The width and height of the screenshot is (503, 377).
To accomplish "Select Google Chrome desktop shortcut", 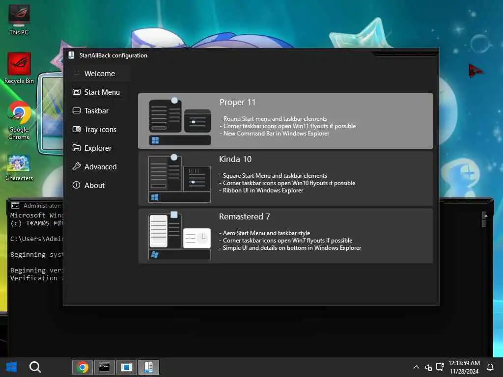I will click(19, 121).
